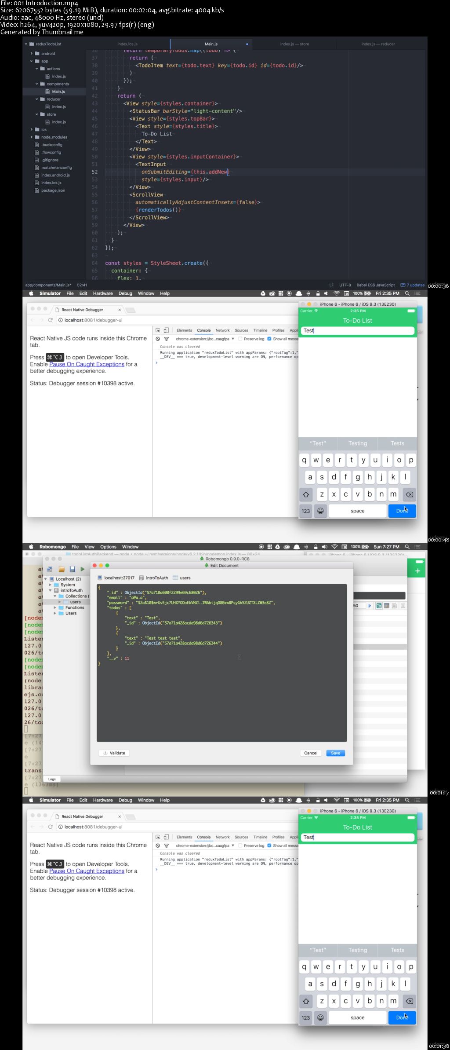Switch to Network tab in 00:00:48 frame
Viewport: 450px width, 1050px height.
pyautogui.click(x=223, y=330)
